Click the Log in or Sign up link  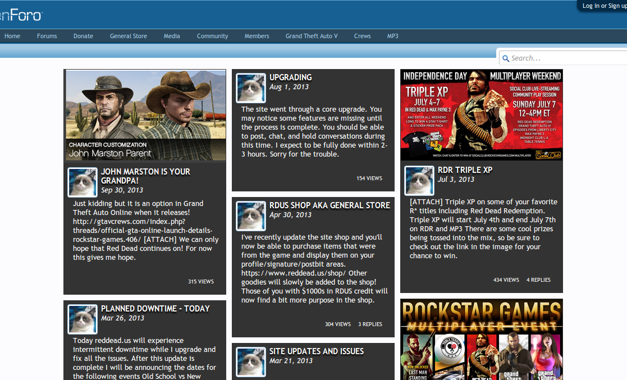604,6
